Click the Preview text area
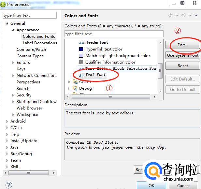The height and width of the screenshot is (189, 201). (x=132, y=149)
